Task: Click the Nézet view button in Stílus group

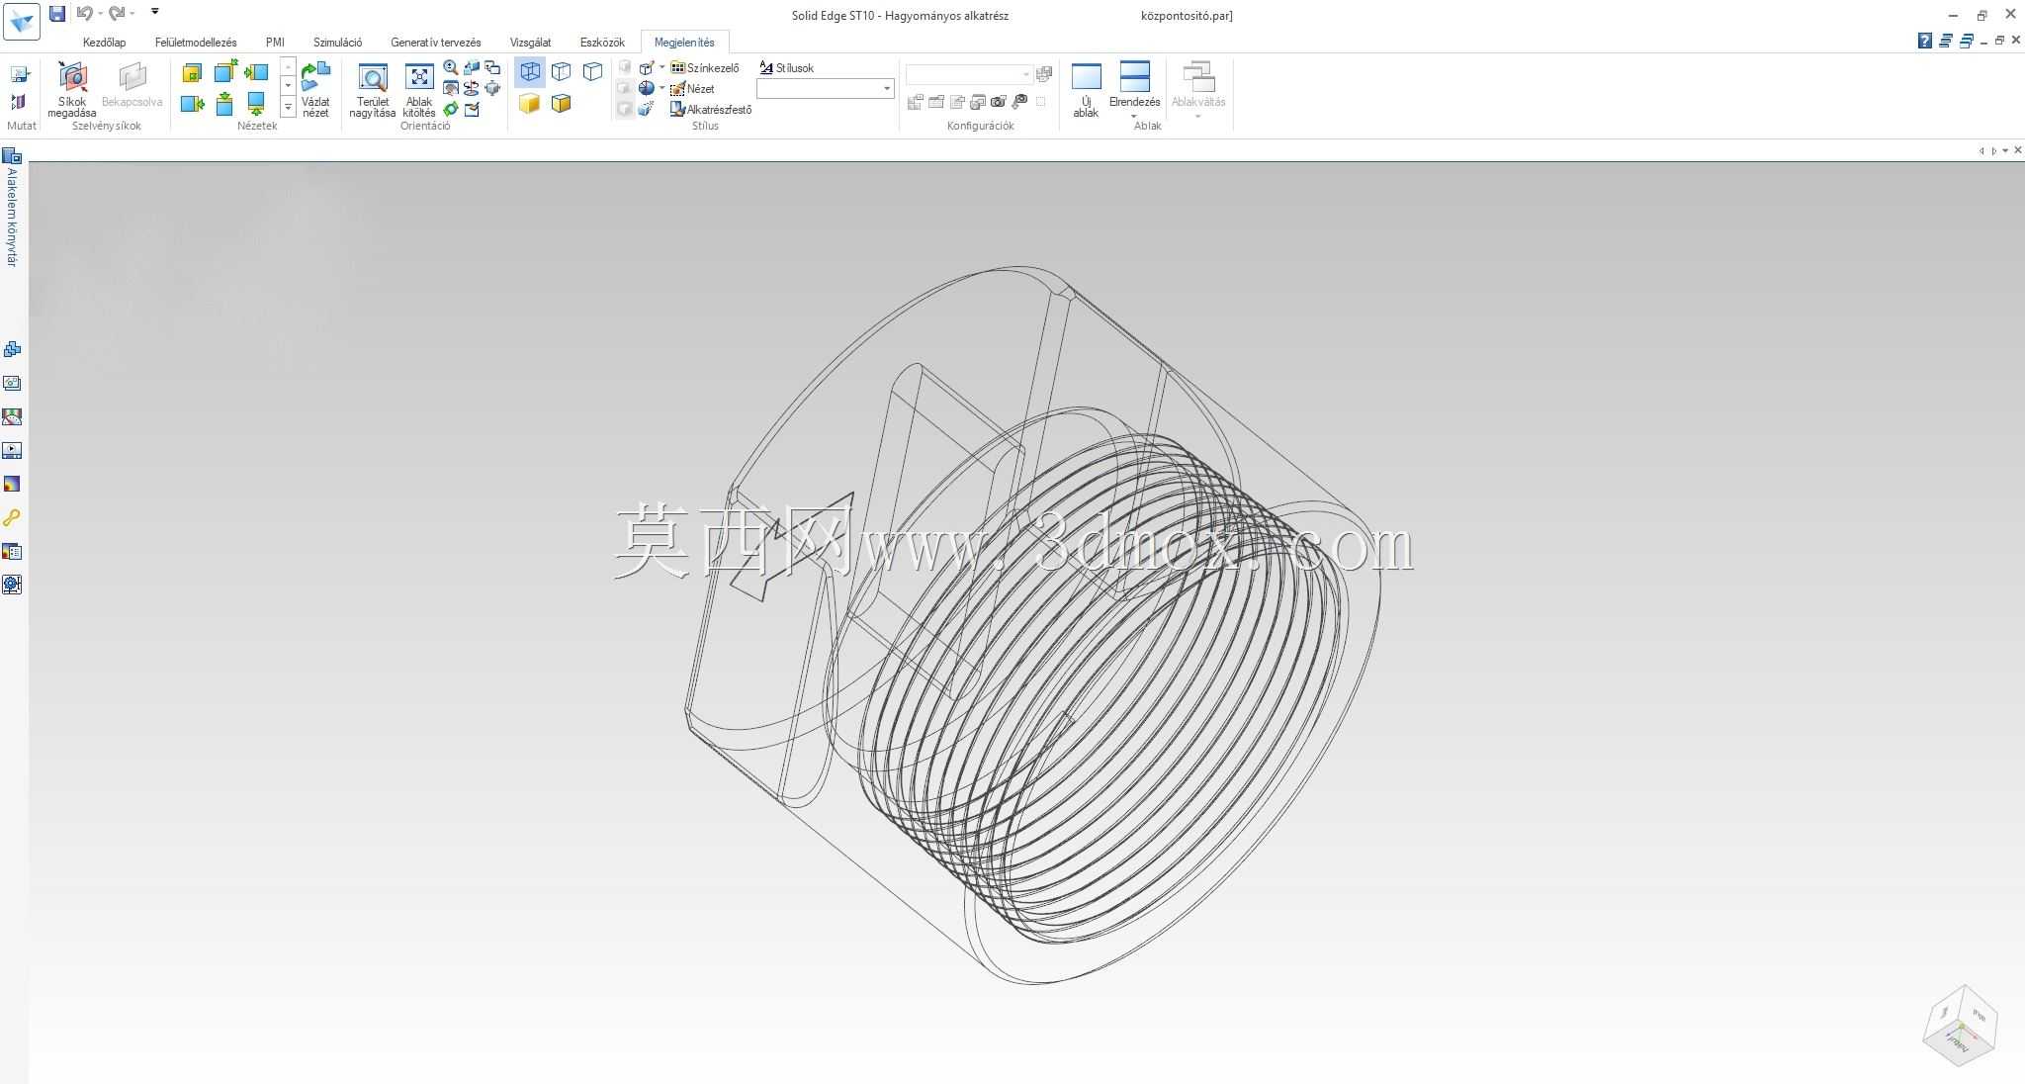Action: click(x=692, y=88)
